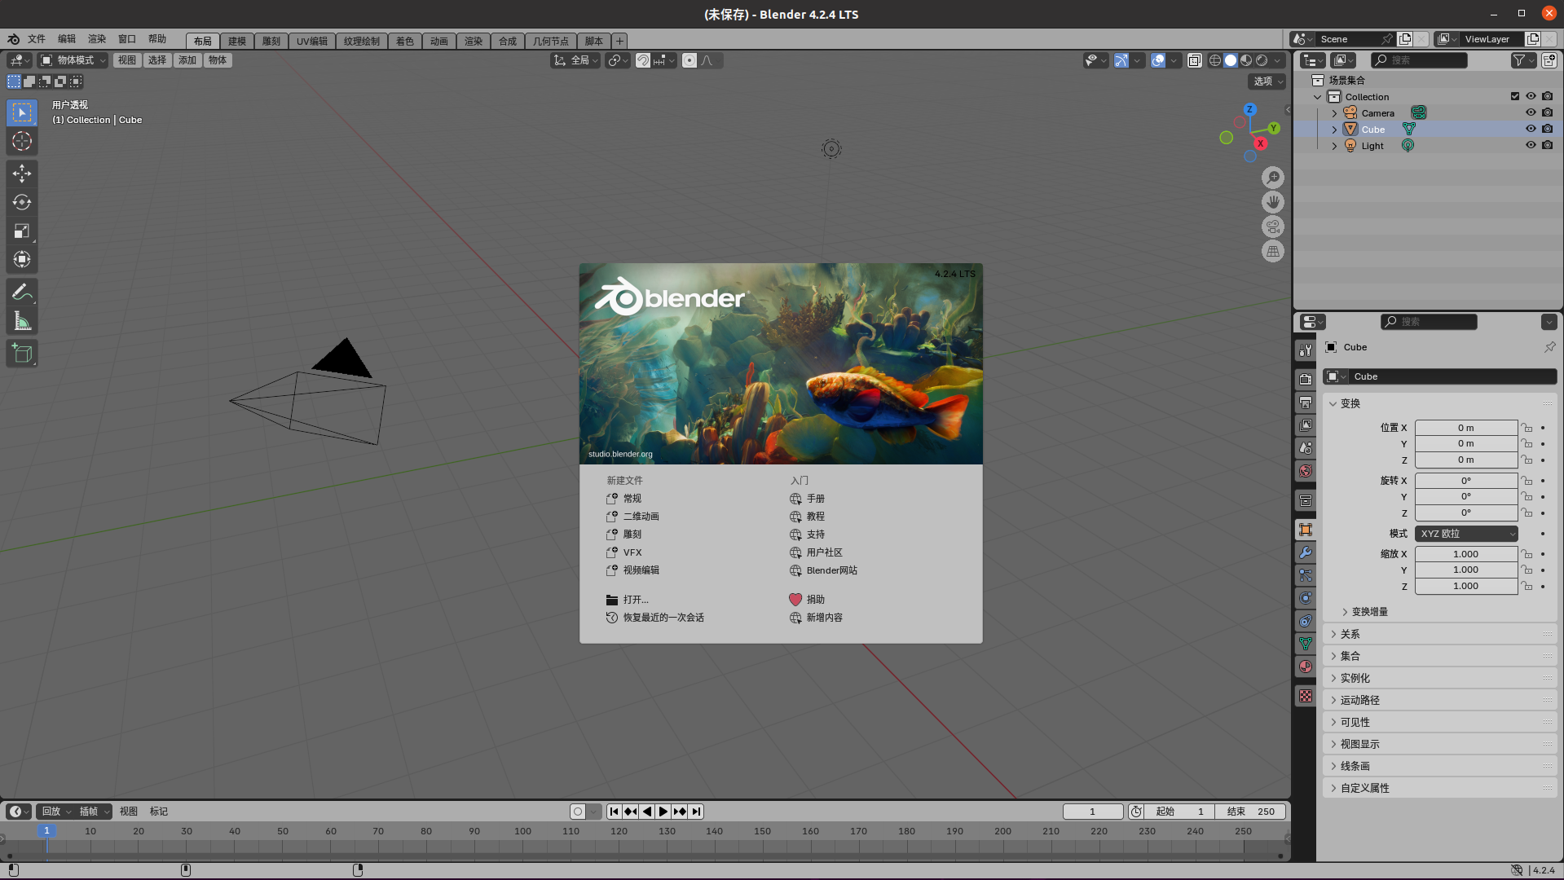Open the Physics properties tab
The width and height of the screenshot is (1564, 880).
(1306, 598)
